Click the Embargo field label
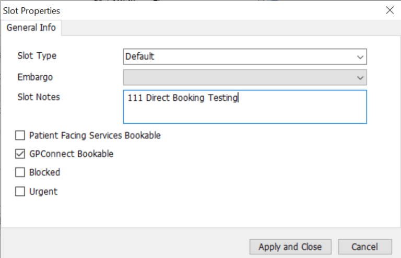 click(x=35, y=77)
